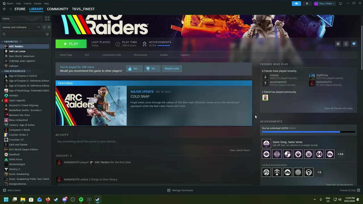Open Add a Game
Viewport: 363px width, 204px height.
pyautogui.click(x=12, y=190)
